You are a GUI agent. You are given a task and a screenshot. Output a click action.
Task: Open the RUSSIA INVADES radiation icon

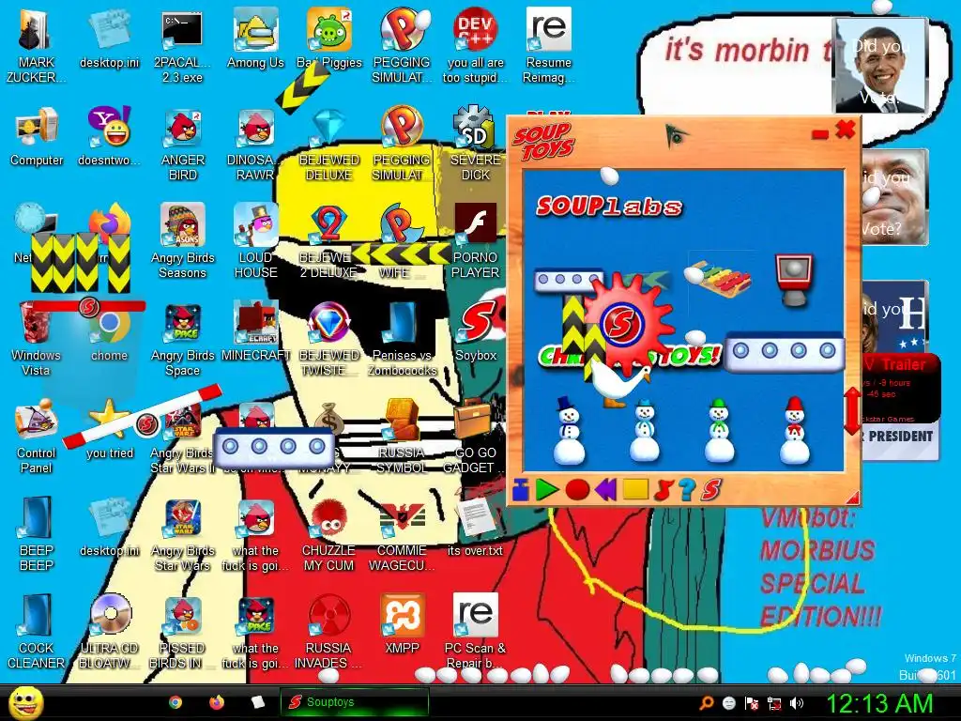328,632
